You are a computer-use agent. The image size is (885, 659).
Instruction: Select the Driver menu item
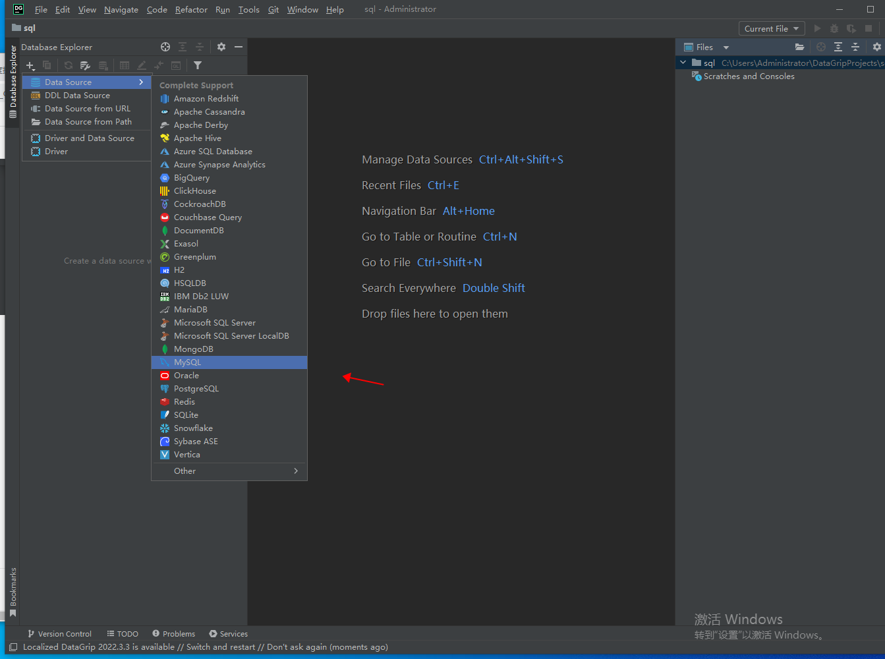87,152
